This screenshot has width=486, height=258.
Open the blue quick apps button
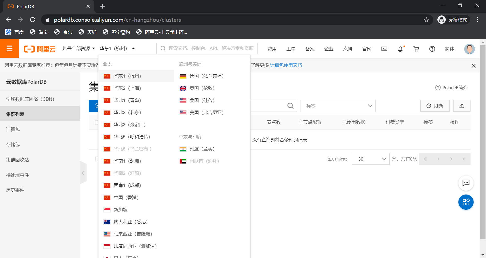pyautogui.click(x=466, y=202)
